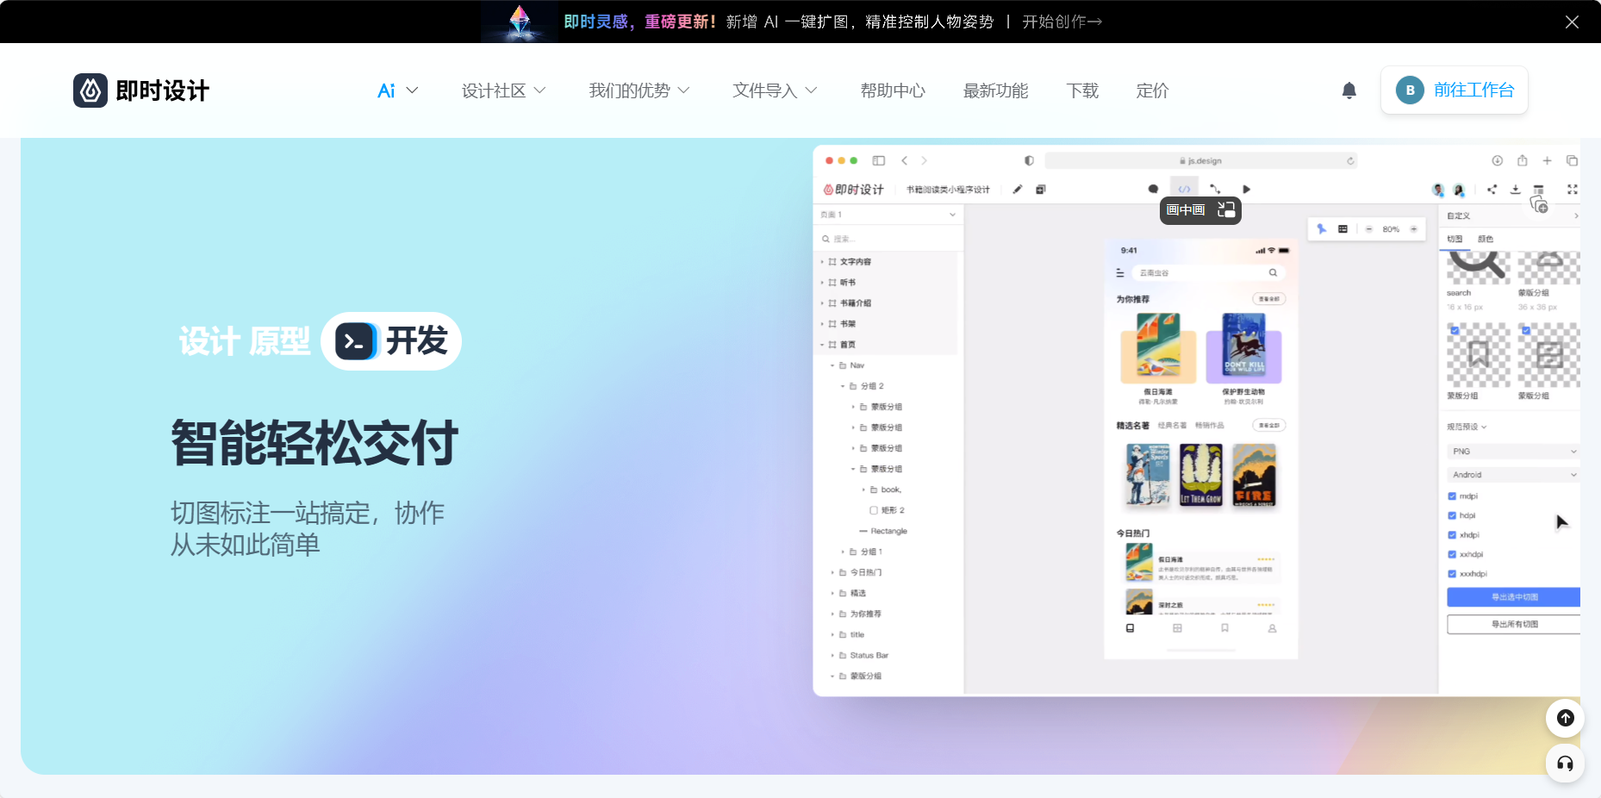The height and width of the screenshot is (798, 1601).
Task: Click the fullscreen icon in editor toolbar
Action: [1573, 190]
